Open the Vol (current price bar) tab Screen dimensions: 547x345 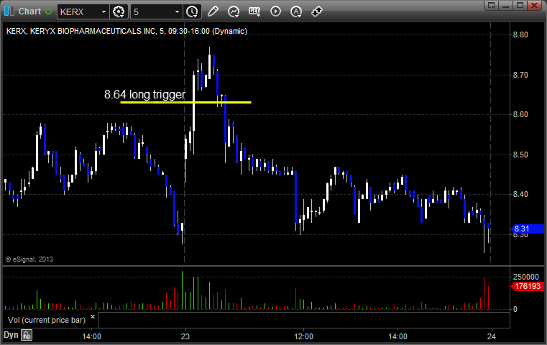click(47, 320)
